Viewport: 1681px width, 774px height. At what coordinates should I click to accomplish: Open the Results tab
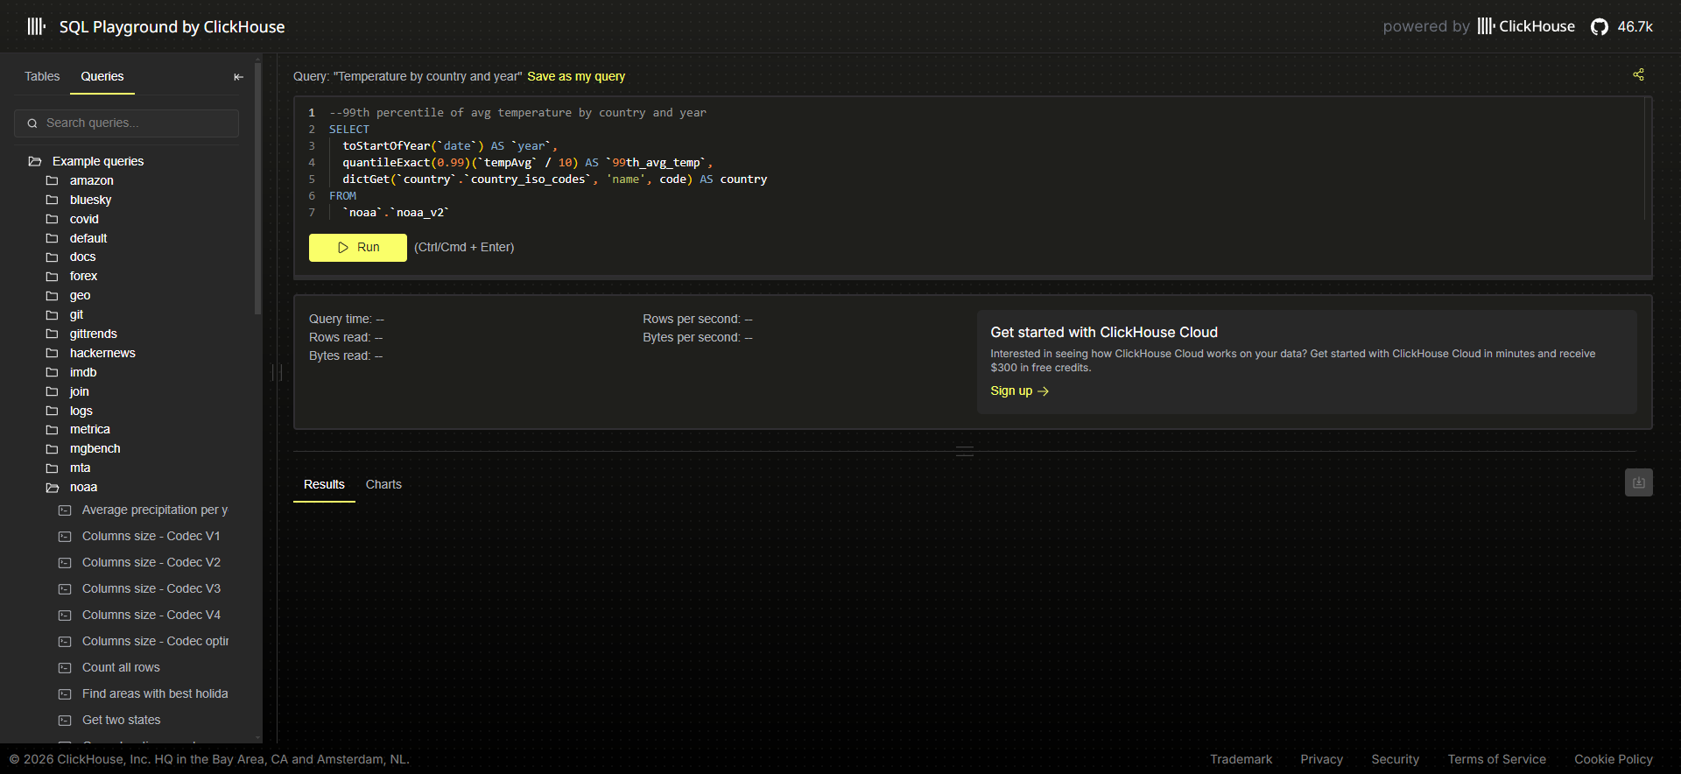point(324,484)
